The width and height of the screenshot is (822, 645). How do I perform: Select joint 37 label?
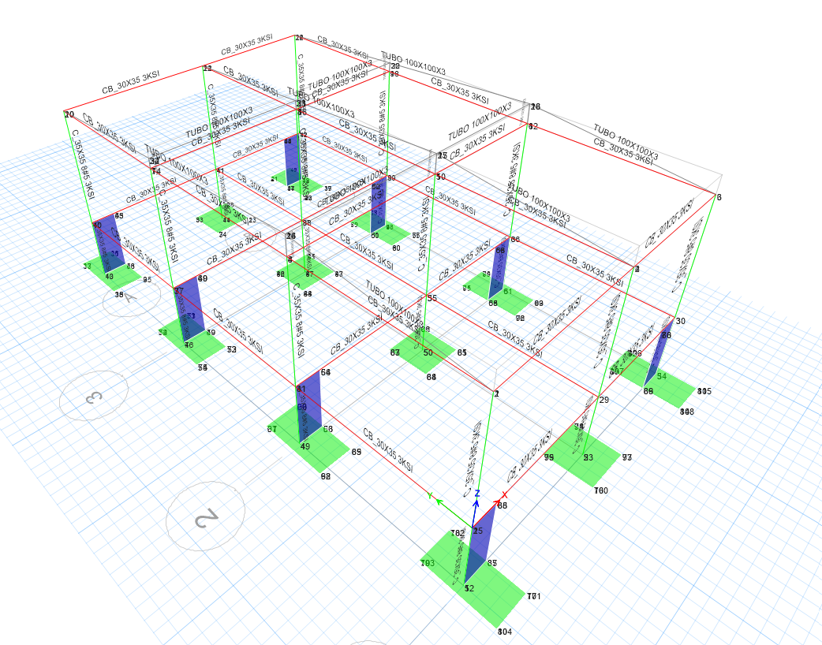coord(179,291)
